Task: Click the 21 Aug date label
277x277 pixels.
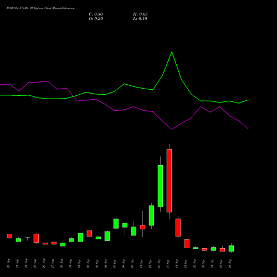Action: coord(17,263)
